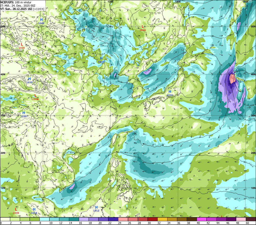Click the 14–16 dark teal legend swatch

click(x=74, y=219)
